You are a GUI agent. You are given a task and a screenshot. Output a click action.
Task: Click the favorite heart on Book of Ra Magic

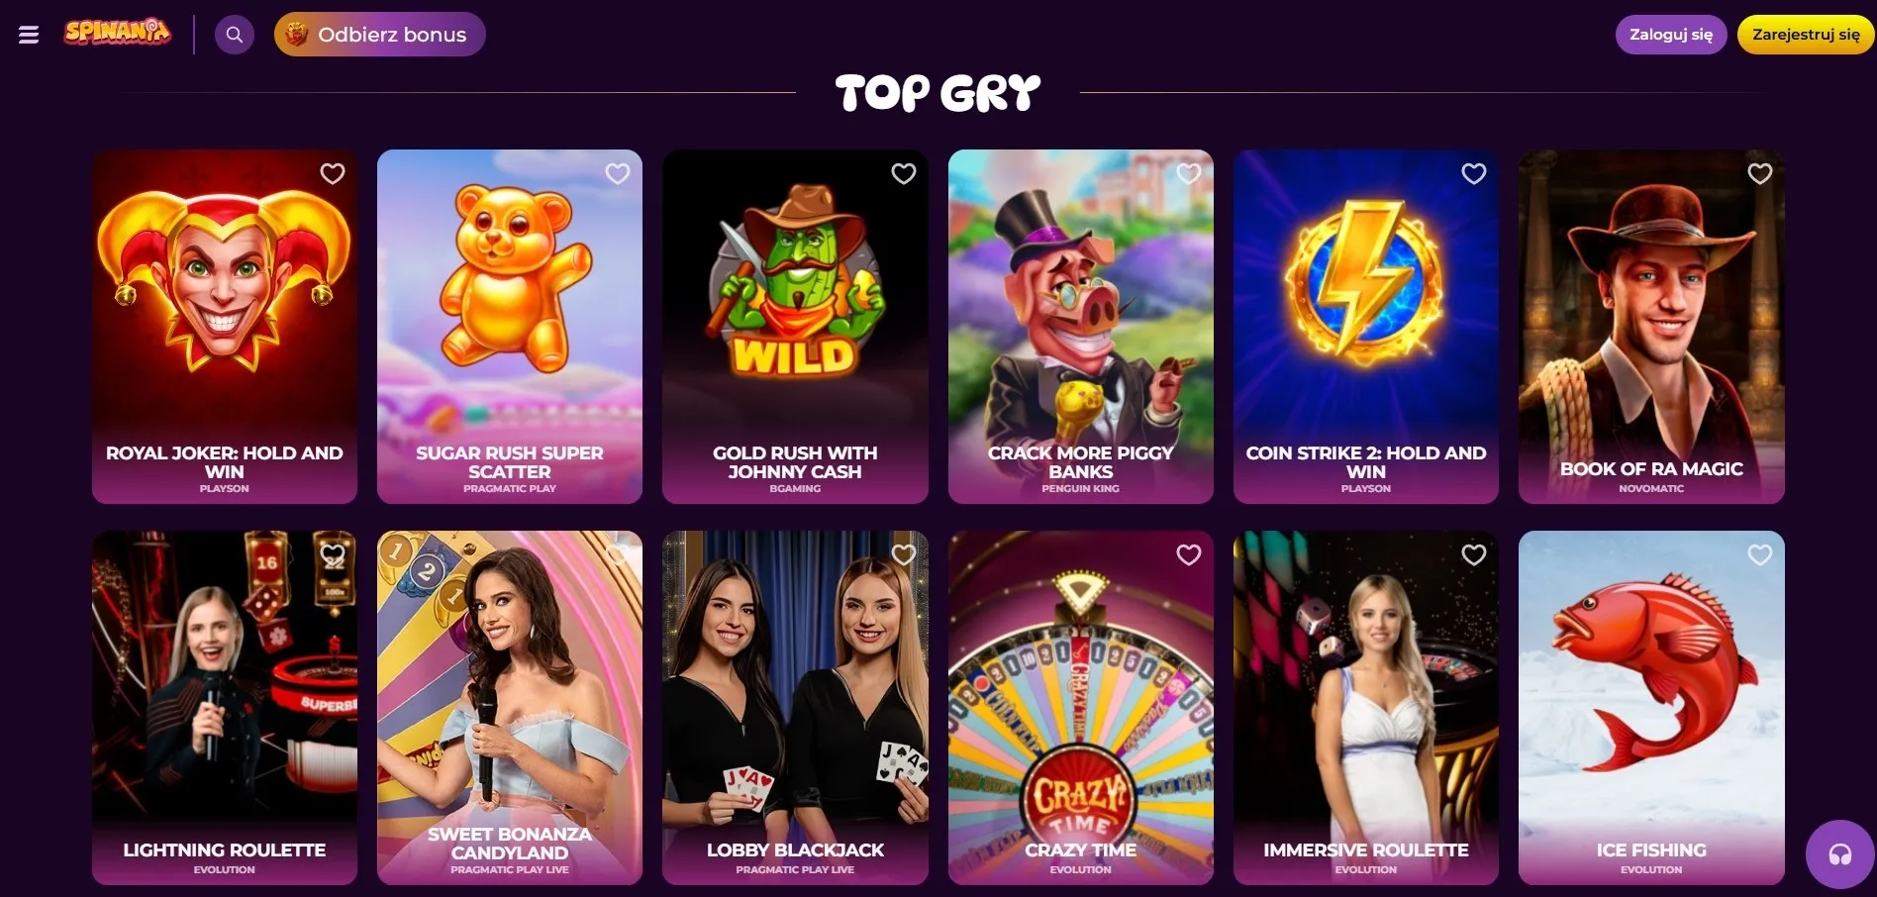[1760, 174]
